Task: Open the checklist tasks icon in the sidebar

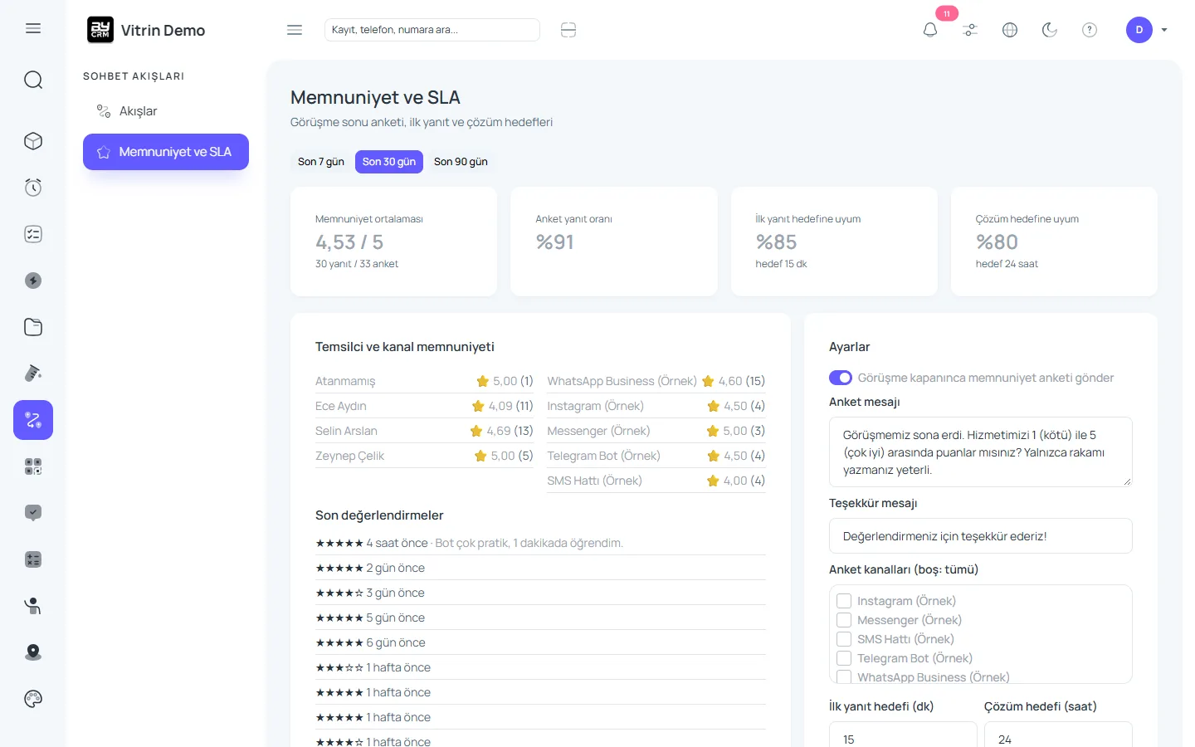Action: [33, 234]
